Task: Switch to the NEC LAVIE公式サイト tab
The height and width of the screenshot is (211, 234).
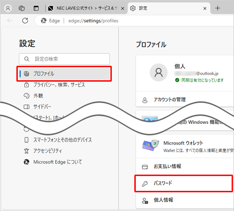Action: [x=87, y=8]
